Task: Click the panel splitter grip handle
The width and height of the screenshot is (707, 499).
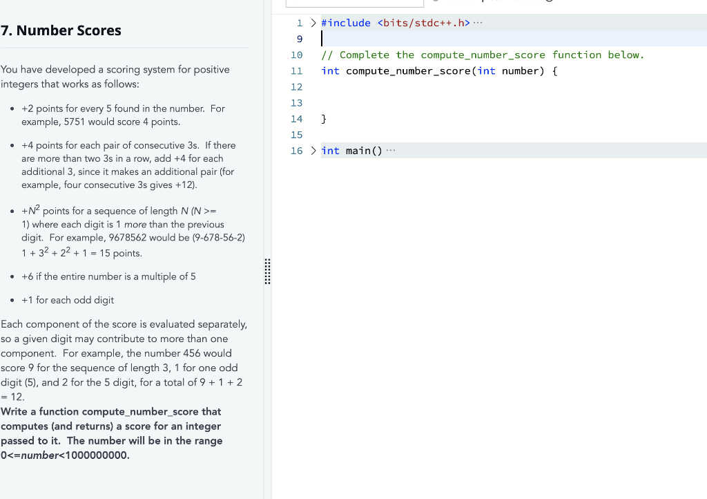Action: pyautogui.click(x=267, y=272)
